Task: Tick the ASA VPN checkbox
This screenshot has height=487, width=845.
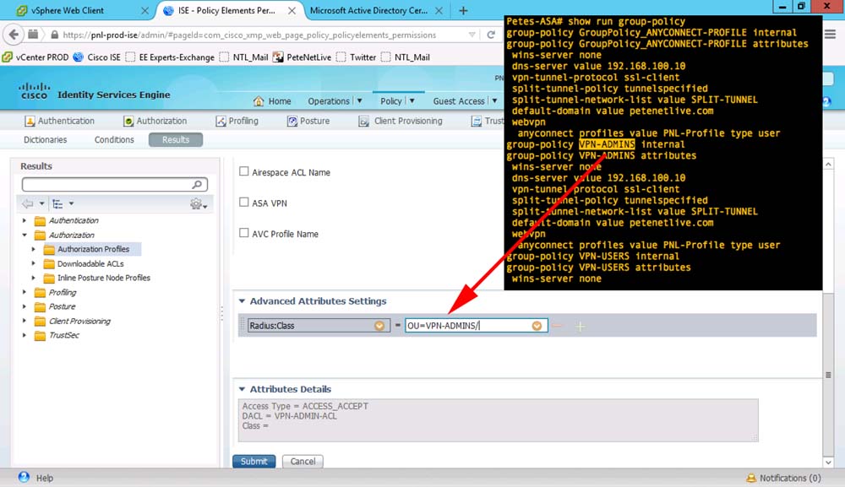Action: pos(244,202)
